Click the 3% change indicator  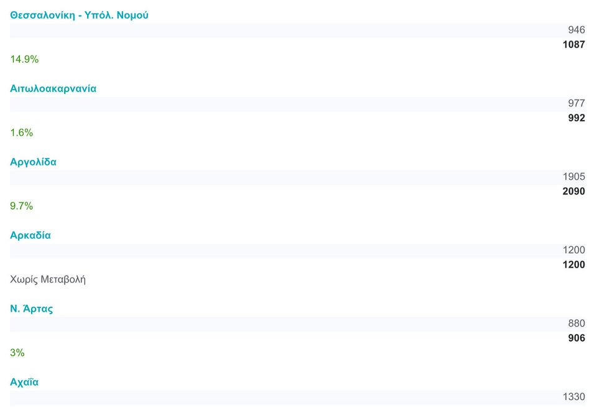pos(17,353)
